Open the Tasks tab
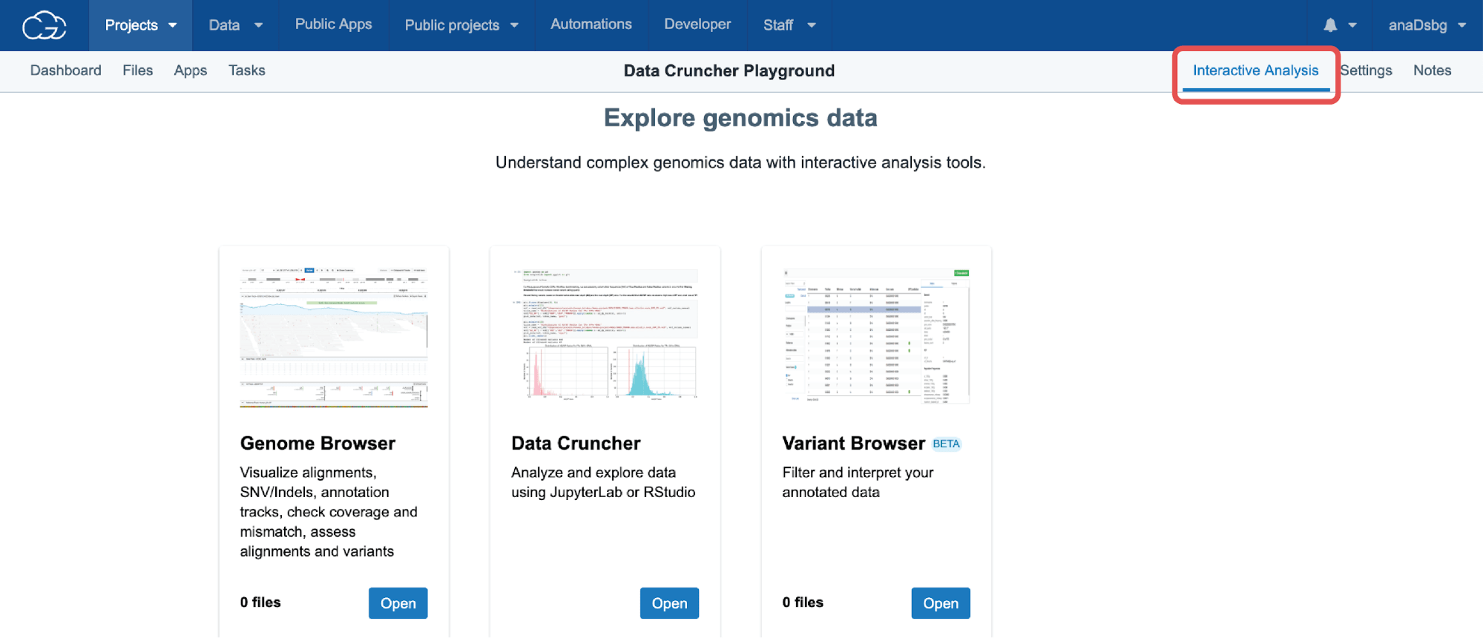Screen dimensions: 1483x638 pos(246,70)
